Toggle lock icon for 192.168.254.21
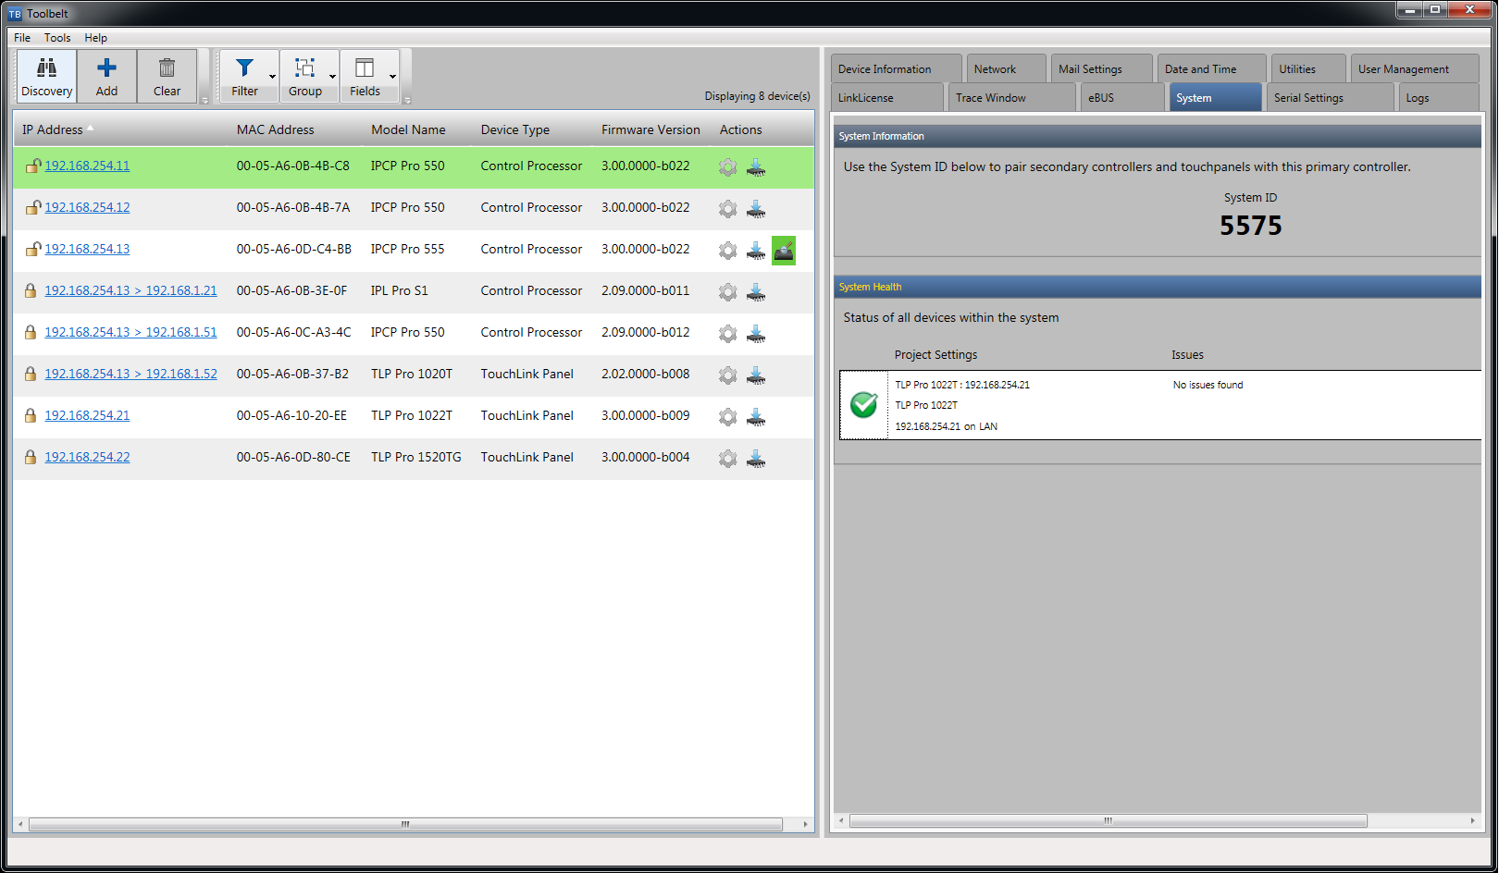Screen dimensions: 1499x873 (31, 416)
